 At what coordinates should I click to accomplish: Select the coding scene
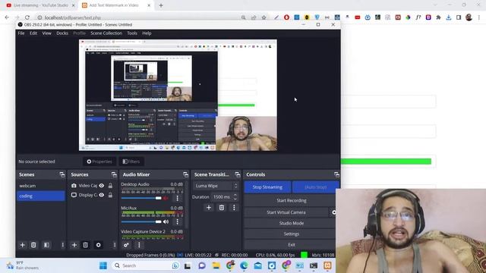[41, 196]
